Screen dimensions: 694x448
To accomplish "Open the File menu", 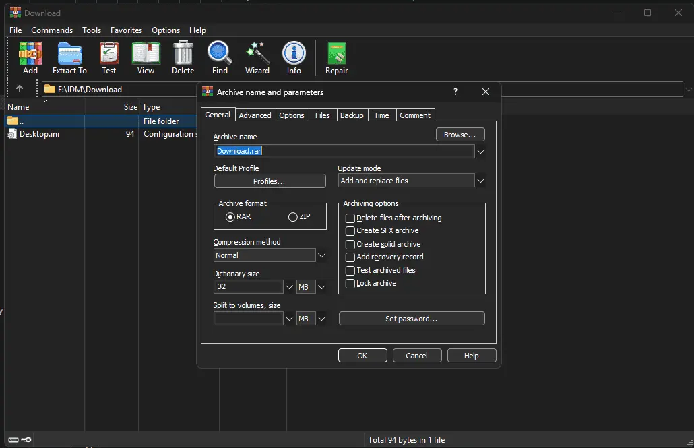I will (x=15, y=30).
